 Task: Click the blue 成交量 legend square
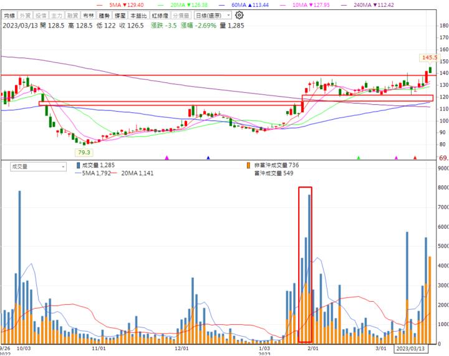pyautogui.click(x=78, y=165)
